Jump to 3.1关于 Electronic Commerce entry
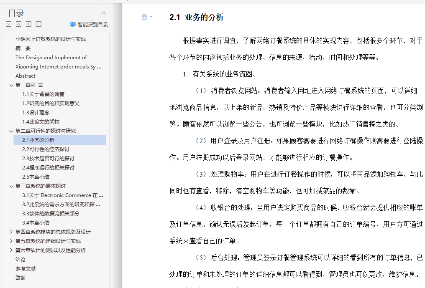 63,195
